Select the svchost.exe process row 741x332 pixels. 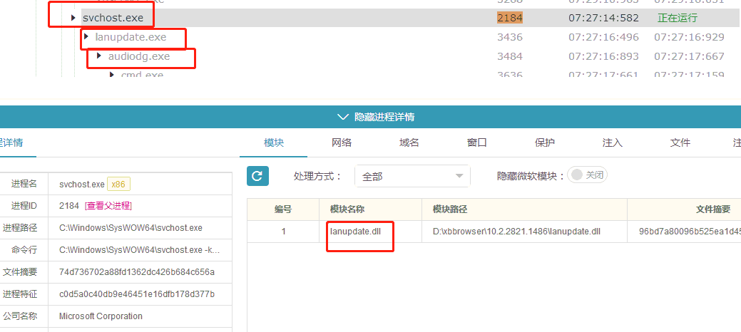pyautogui.click(x=285, y=18)
